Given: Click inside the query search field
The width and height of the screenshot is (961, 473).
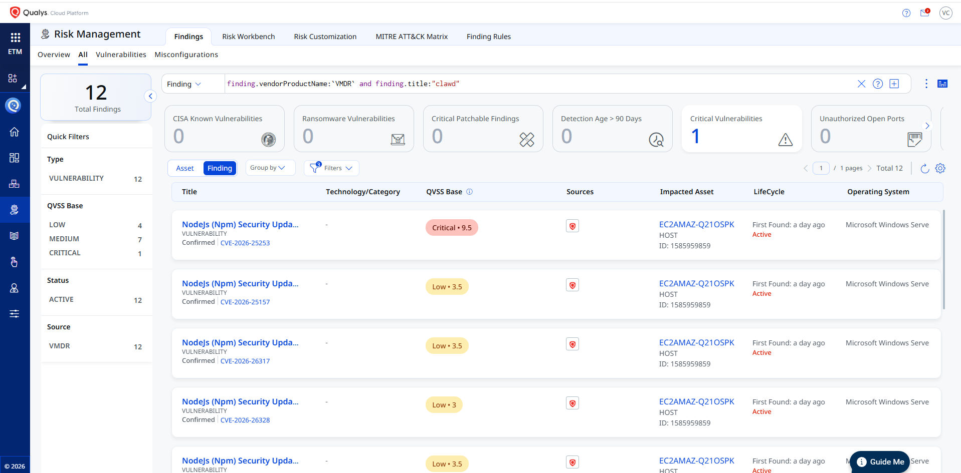Looking at the screenshot, I should pyautogui.click(x=539, y=84).
